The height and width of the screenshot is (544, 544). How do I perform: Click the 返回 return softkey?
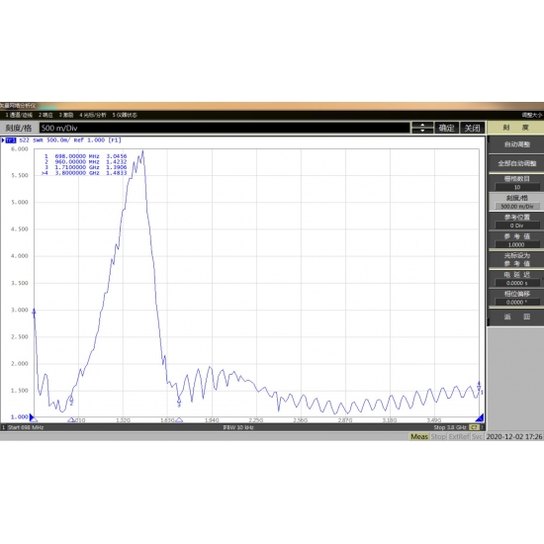tap(516, 317)
